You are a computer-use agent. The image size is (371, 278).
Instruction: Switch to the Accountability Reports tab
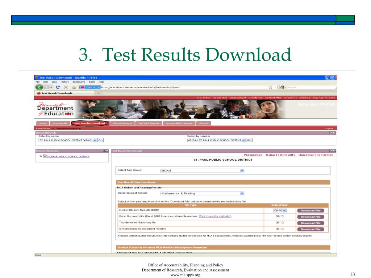[179, 123]
